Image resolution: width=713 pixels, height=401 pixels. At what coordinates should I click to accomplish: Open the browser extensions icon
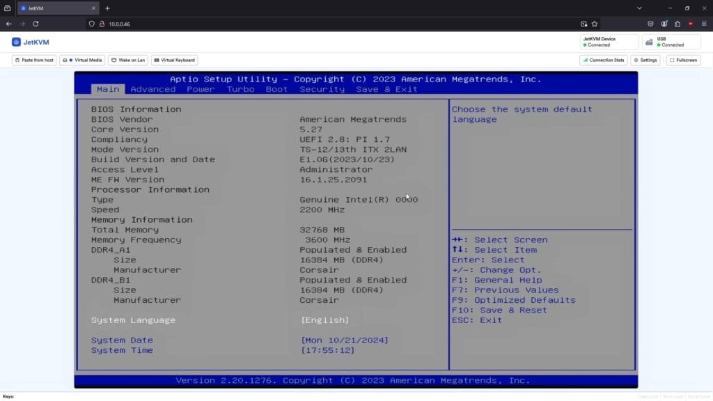coord(677,24)
